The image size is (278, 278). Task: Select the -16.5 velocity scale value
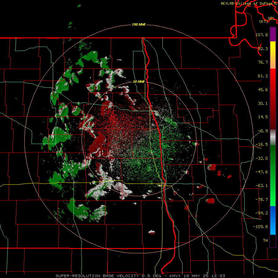(262, 145)
